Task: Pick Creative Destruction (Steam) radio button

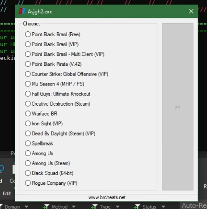Action: pos(58,104)
